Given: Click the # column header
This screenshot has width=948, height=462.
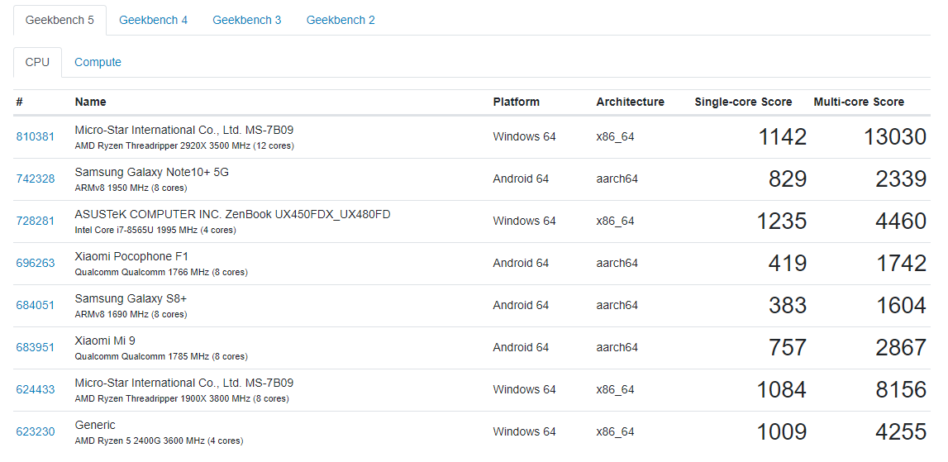Looking at the screenshot, I should point(19,102).
